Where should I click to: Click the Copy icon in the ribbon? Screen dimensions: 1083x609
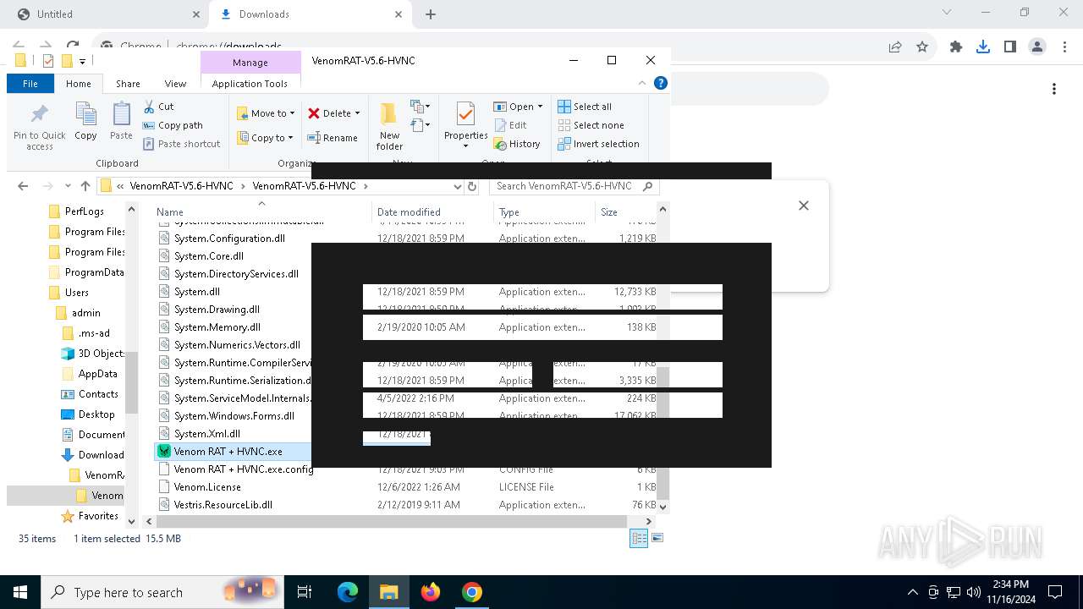point(85,121)
